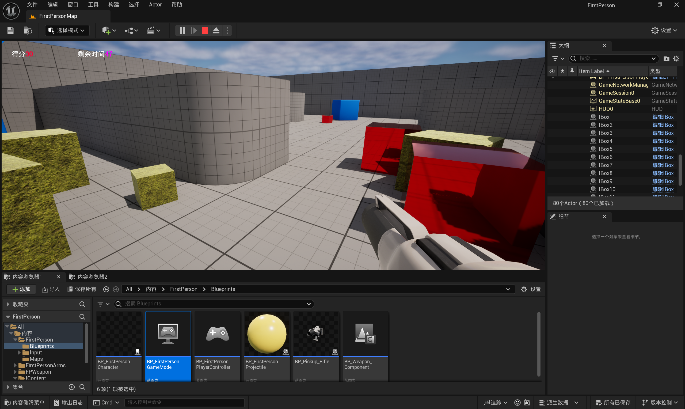Toggle the star favorites column header
This screenshot has height=409, width=685.
(562, 71)
